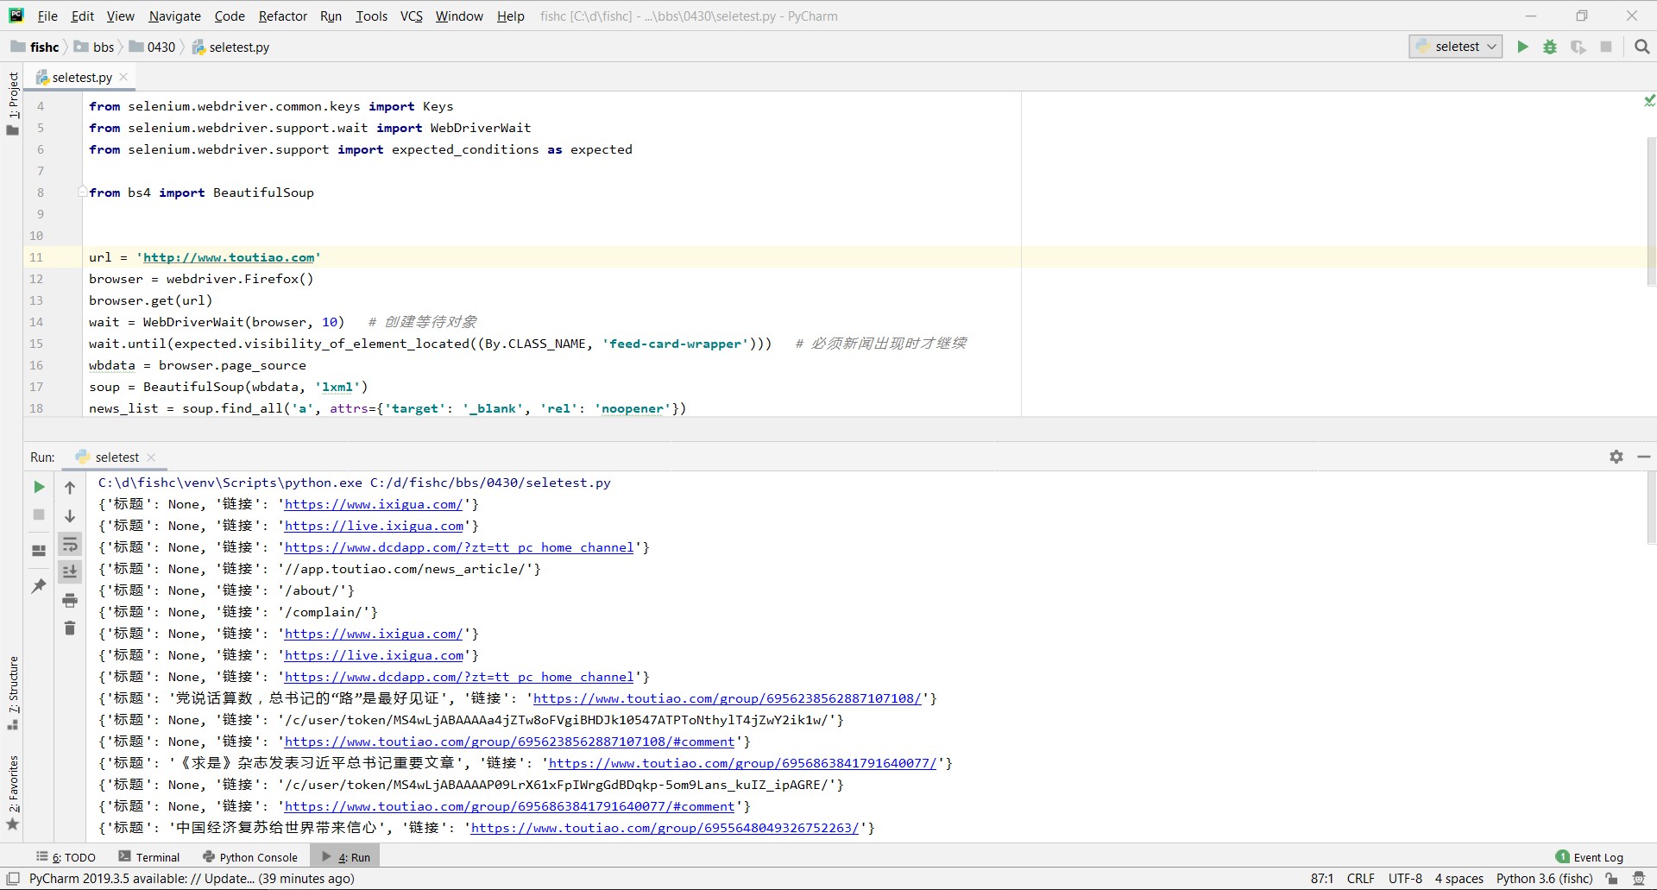Viewport: 1657px width, 890px height.
Task: Stop process in Run panel
Action: click(39, 514)
